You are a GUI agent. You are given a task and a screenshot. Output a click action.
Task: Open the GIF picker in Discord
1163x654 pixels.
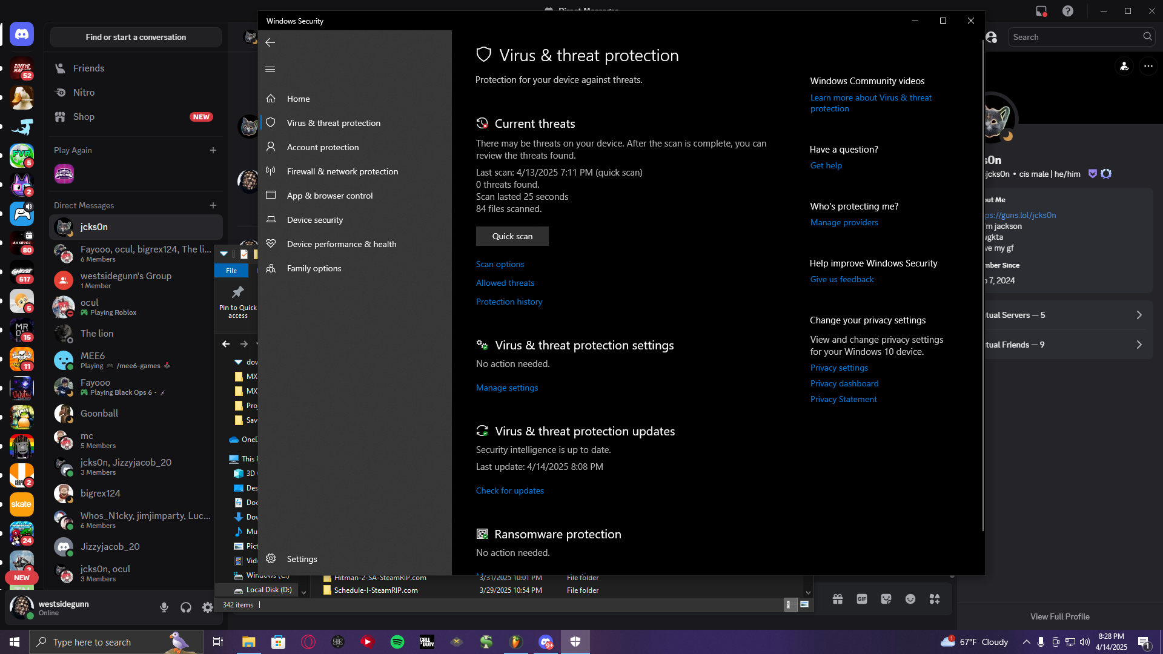pyautogui.click(x=862, y=599)
